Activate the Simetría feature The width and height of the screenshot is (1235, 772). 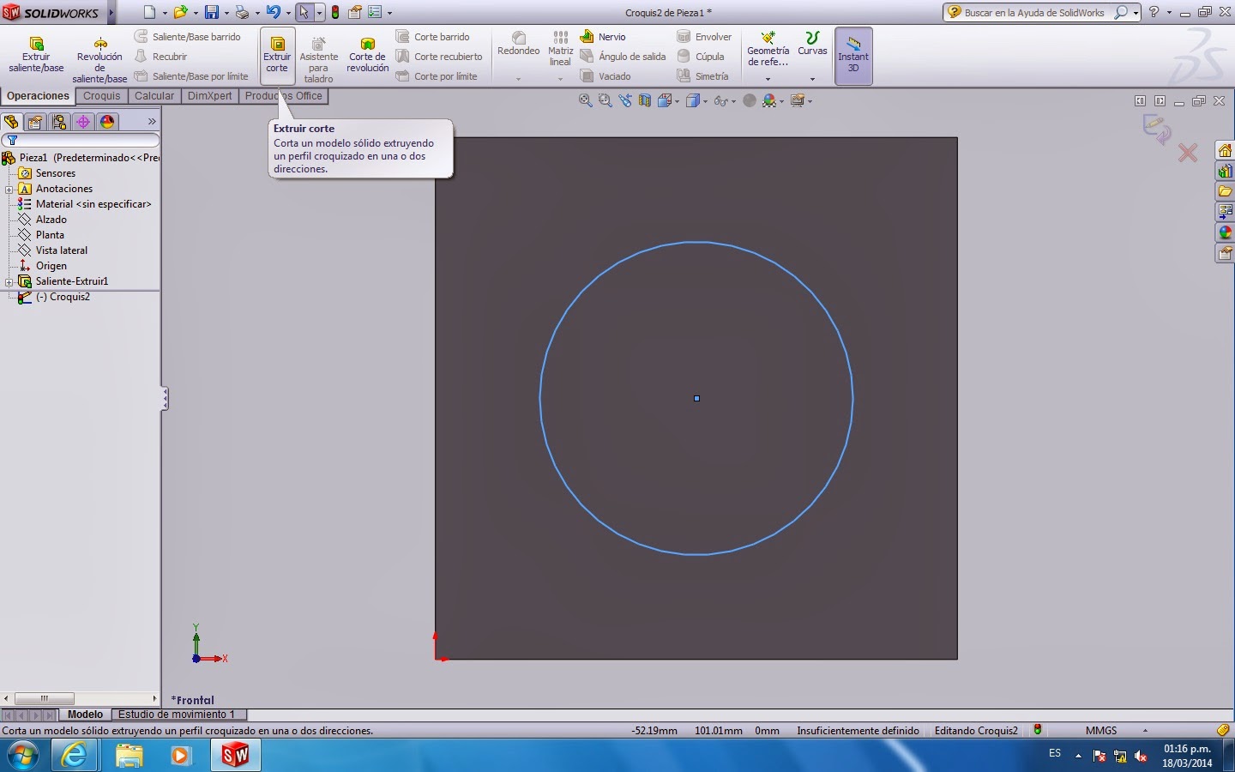point(705,76)
